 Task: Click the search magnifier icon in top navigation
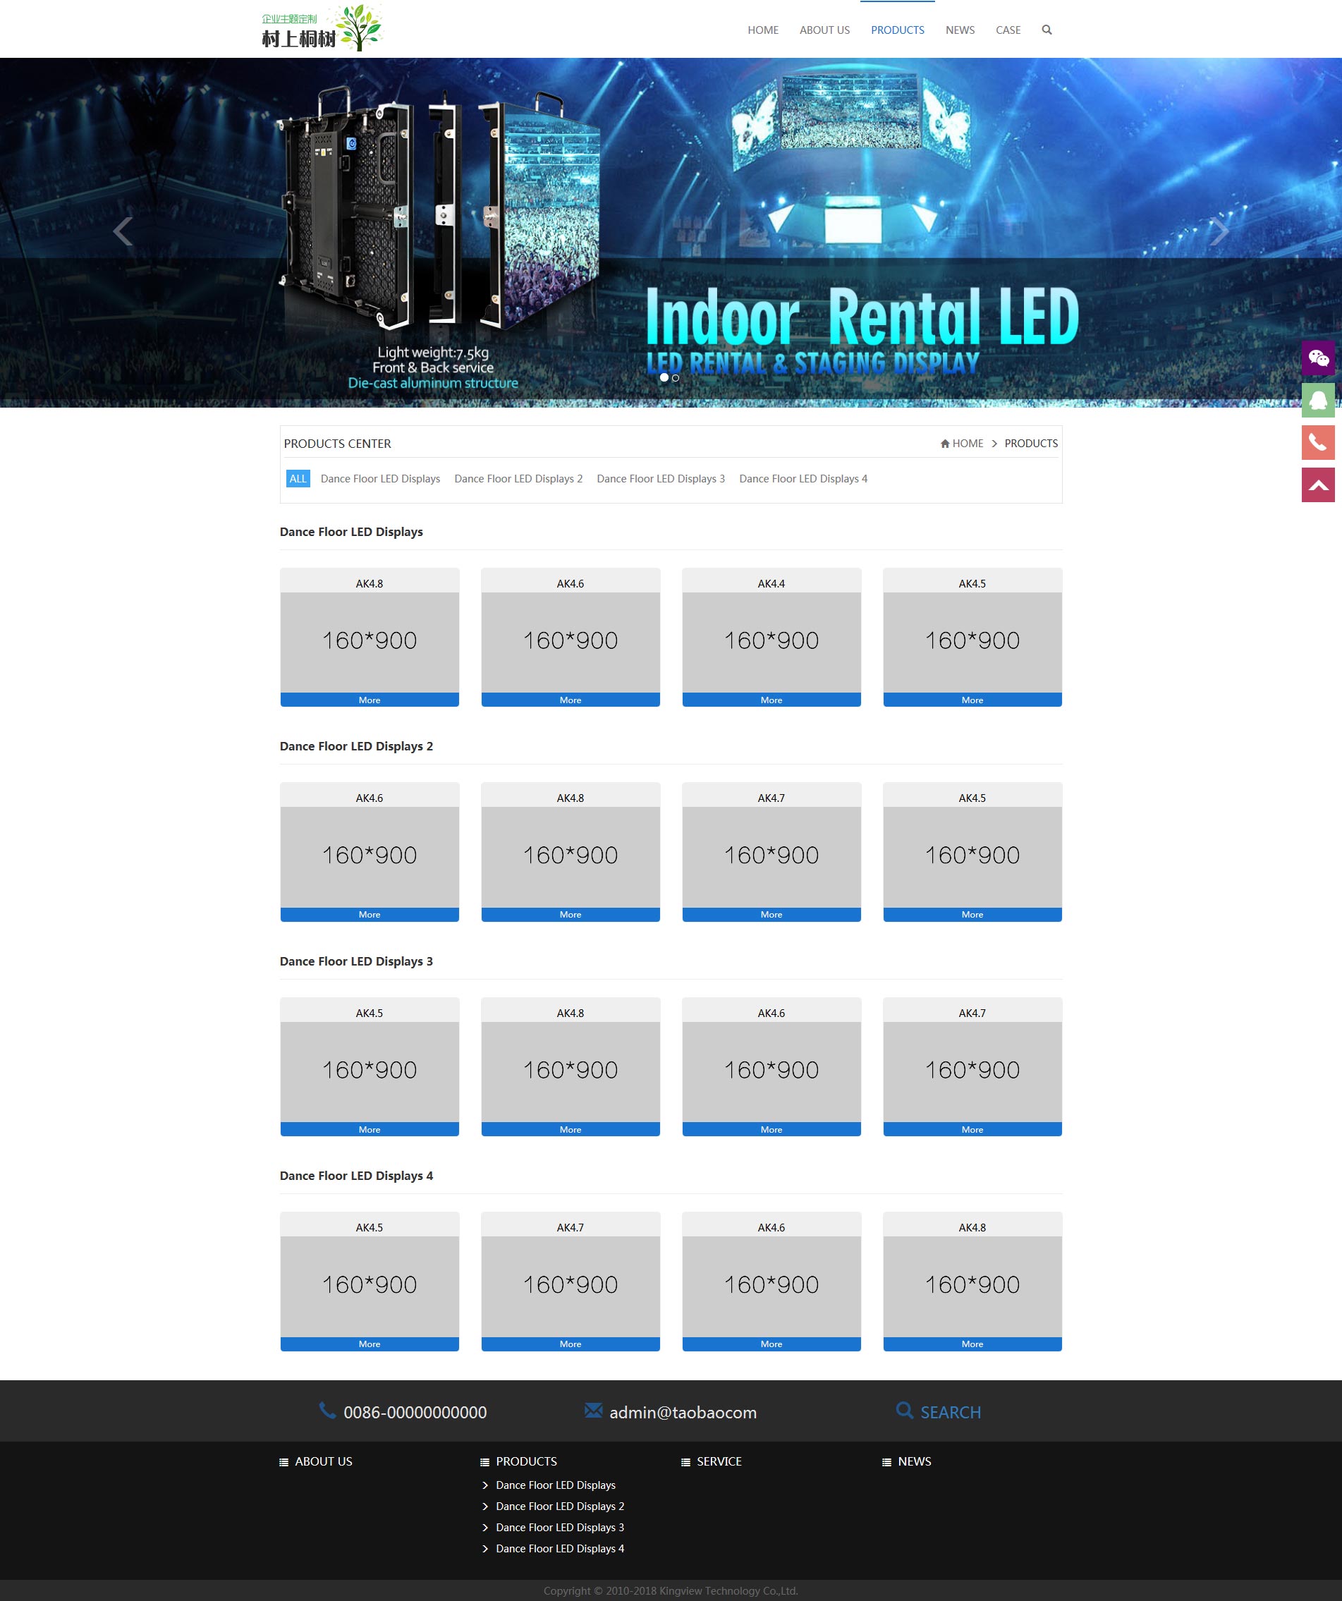[x=1046, y=30]
